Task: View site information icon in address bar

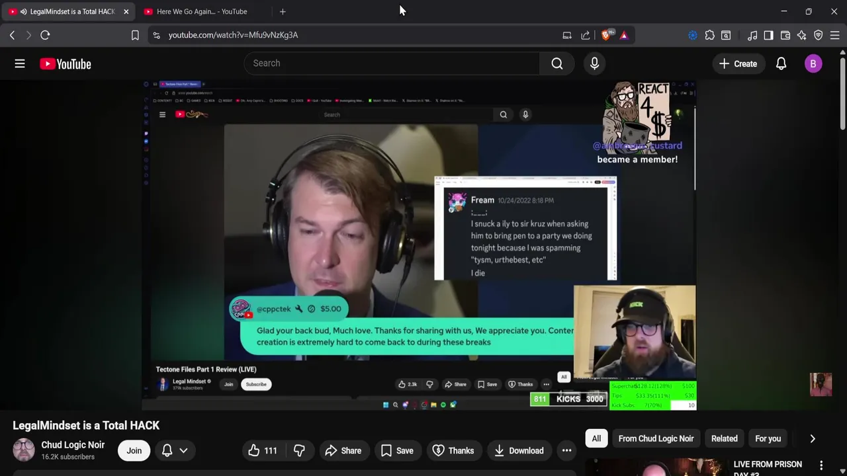Action: (x=156, y=35)
